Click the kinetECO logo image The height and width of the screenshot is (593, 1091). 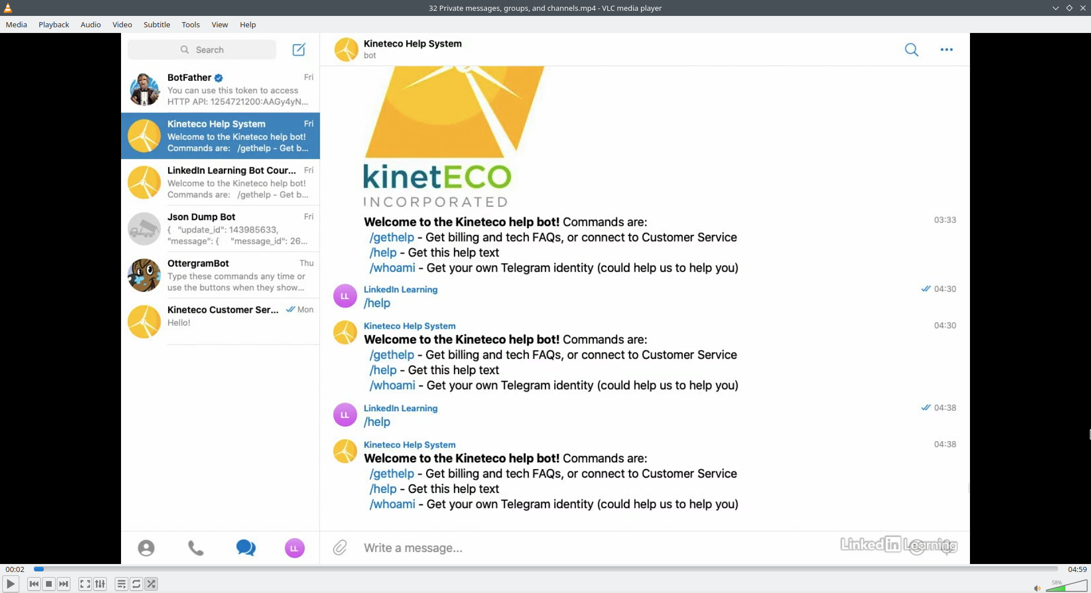[453, 138]
